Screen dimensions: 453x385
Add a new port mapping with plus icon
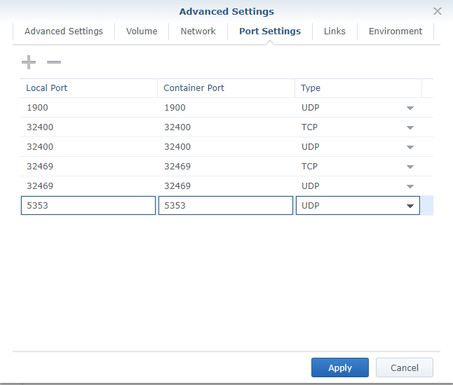[29, 62]
